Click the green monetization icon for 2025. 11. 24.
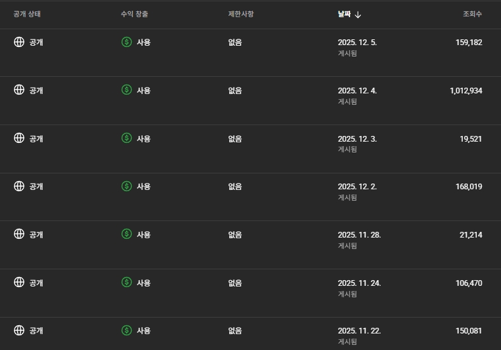Screen dimensions: 501x350 pyautogui.click(x=127, y=283)
